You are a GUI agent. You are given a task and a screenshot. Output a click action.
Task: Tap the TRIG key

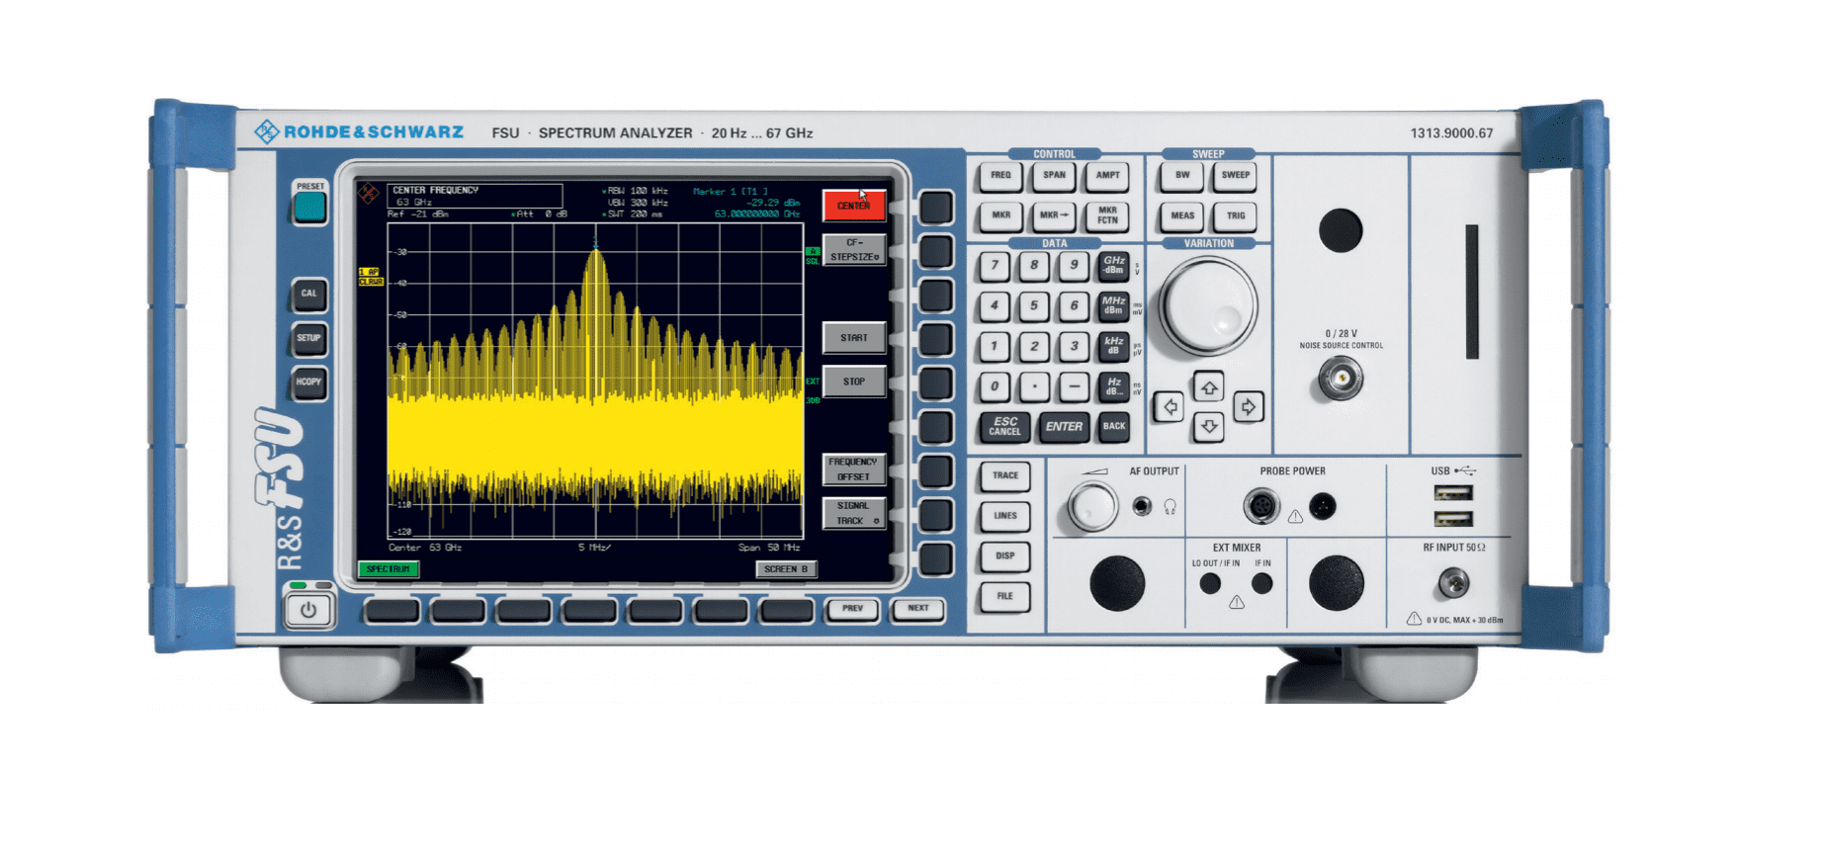tap(1236, 215)
